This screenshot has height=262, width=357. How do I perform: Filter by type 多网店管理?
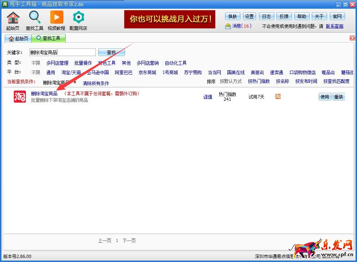pos(58,63)
